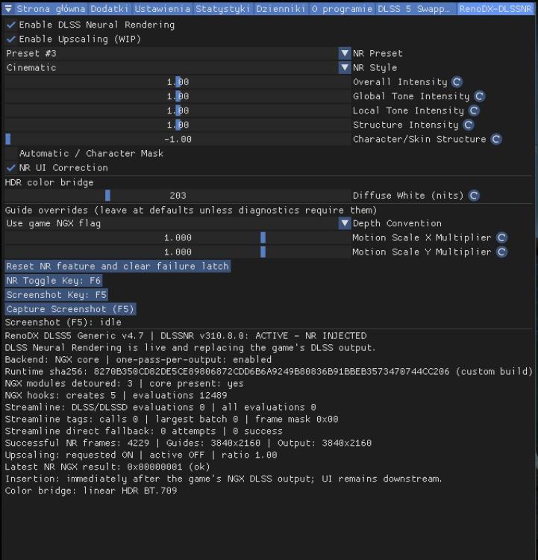Click the Structure Intensity slider
Viewport: 538px width, 560px height.
(x=178, y=125)
